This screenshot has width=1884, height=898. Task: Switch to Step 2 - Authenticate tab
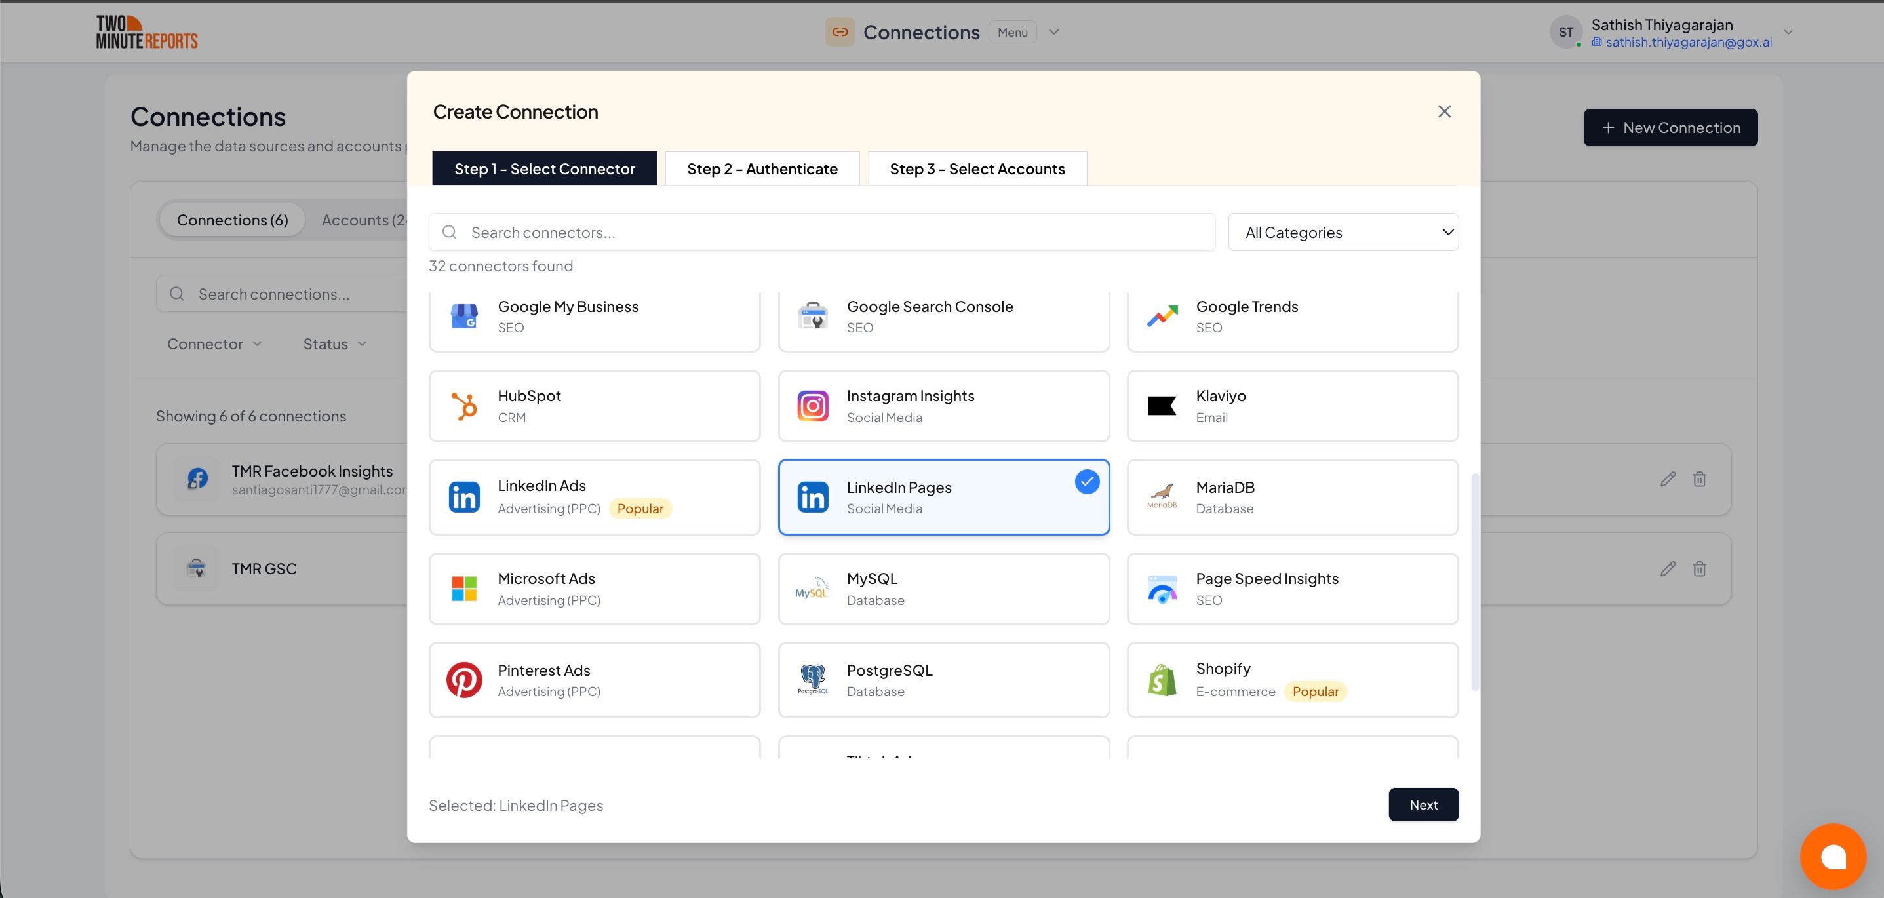(x=762, y=169)
